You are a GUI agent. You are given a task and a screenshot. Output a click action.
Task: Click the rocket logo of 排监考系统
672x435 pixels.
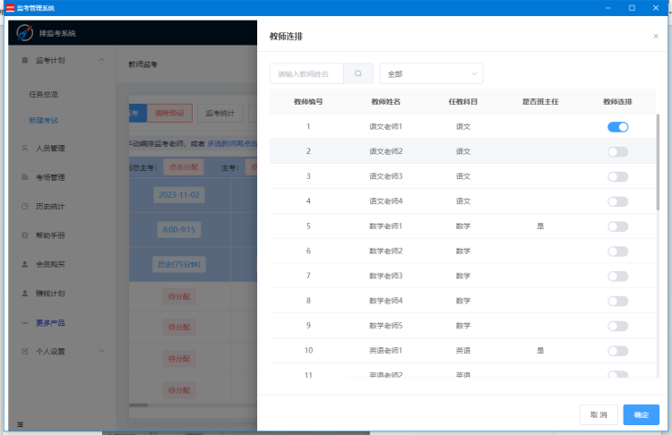pos(24,32)
